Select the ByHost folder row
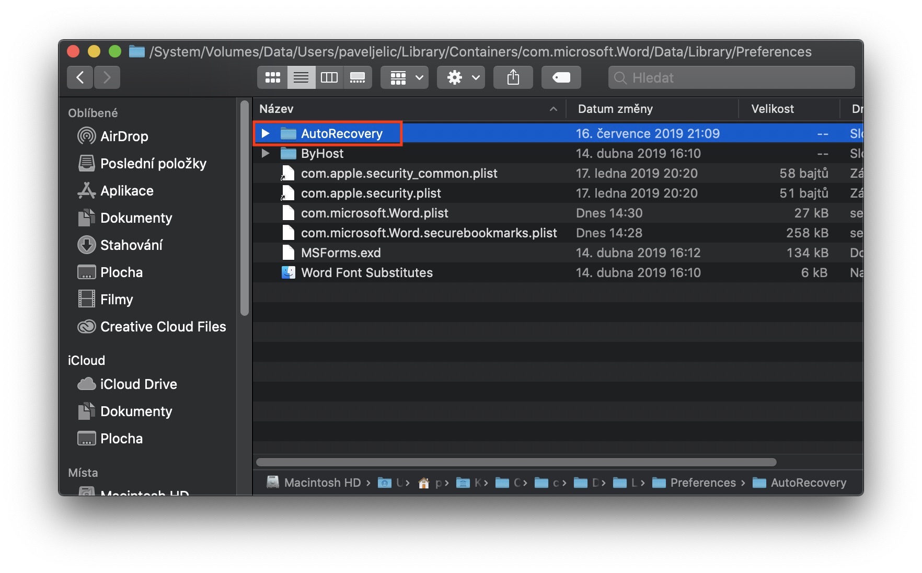Image resolution: width=922 pixels, height=573 pixels. (558, 153)
